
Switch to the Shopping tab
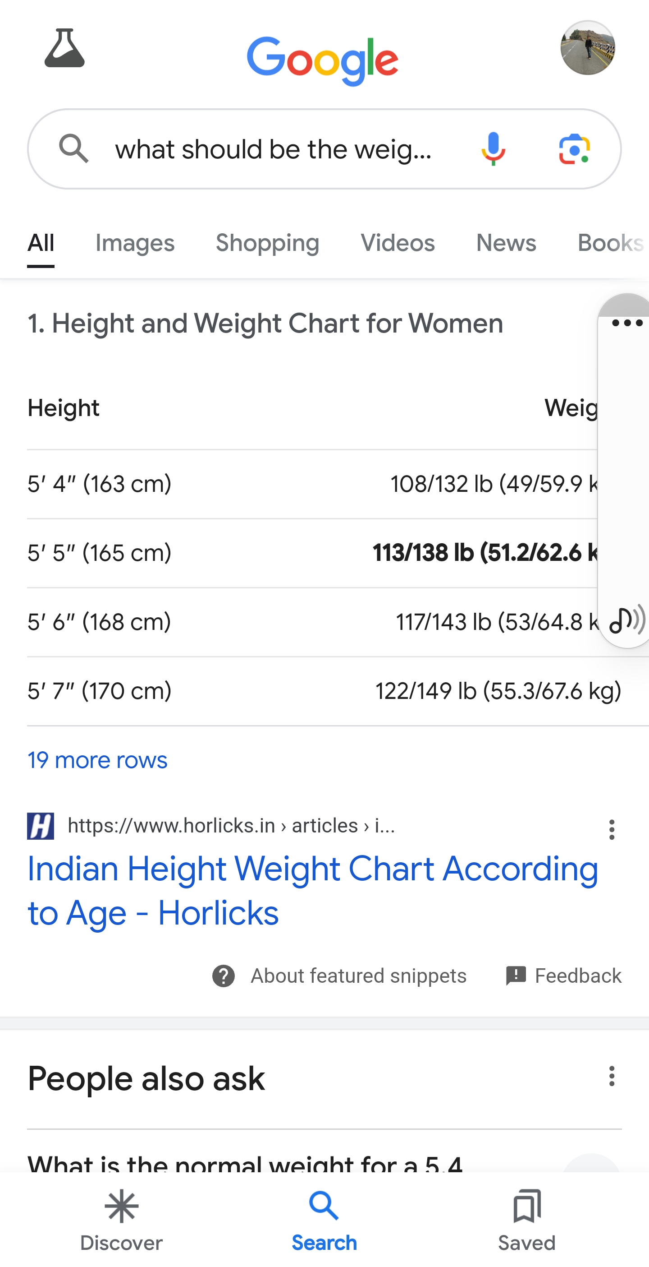267,243
